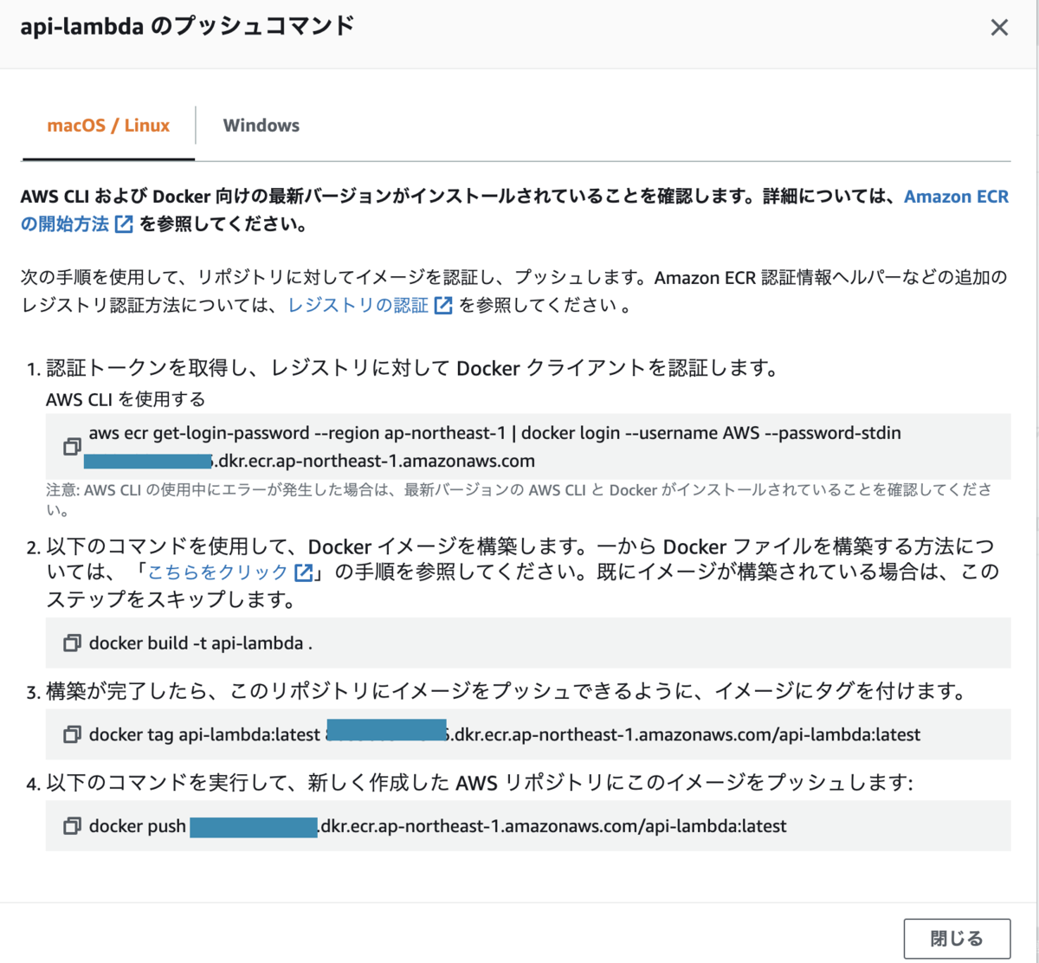Viewport: 1039px width, 963px height.
Task: Click step 3 構築が完了したら instruction text
Action: [x=506, y=692]
